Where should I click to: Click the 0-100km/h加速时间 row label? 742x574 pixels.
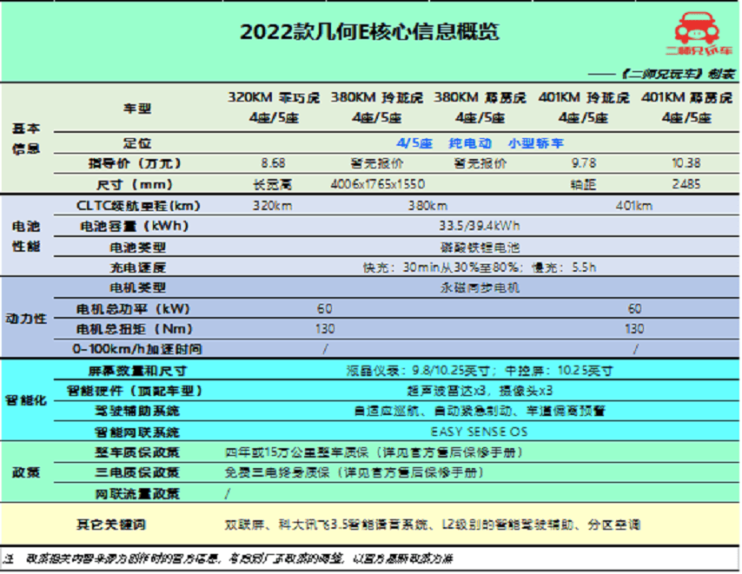click(x=137, y=349)
